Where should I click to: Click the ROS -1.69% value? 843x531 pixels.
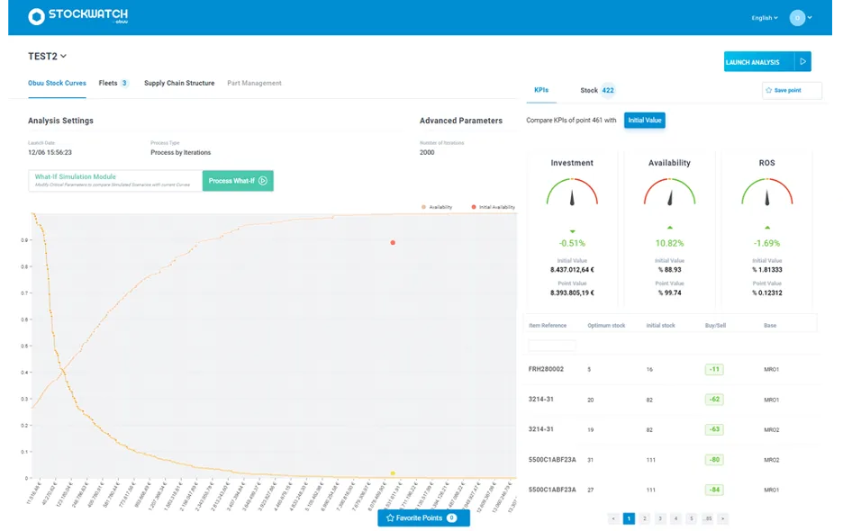point(767,244)
